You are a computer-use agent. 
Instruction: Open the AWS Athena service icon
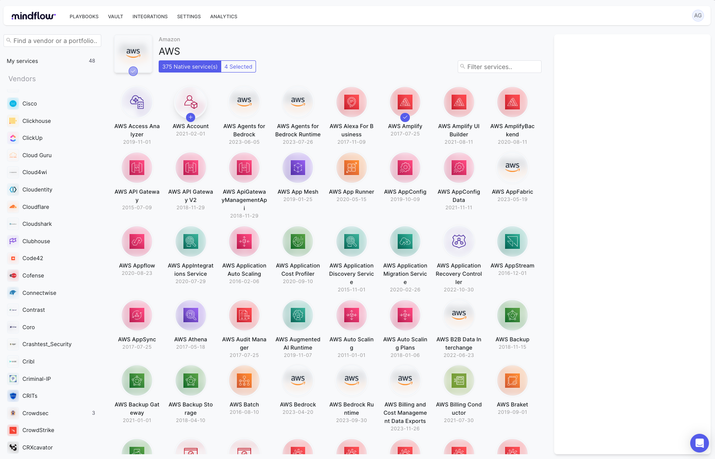click(x=191, y=315)
